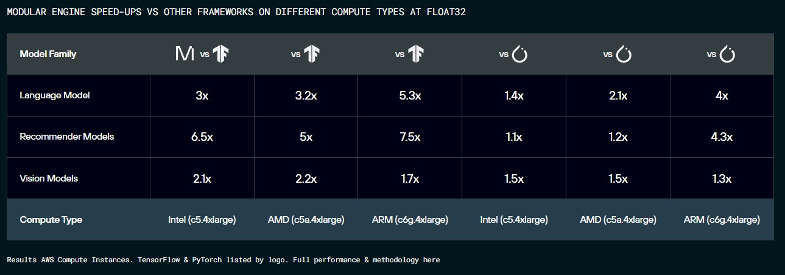The height and width of the screenshot is (275, 785).
Task: Select the TensorFlow logo above the 3.2x value
Action: (312, 54)
